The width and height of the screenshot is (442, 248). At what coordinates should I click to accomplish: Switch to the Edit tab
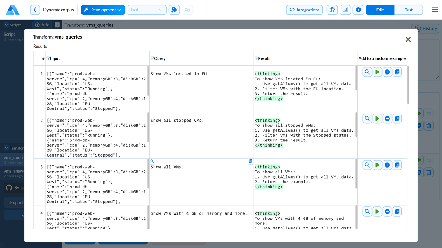[380, 10]
